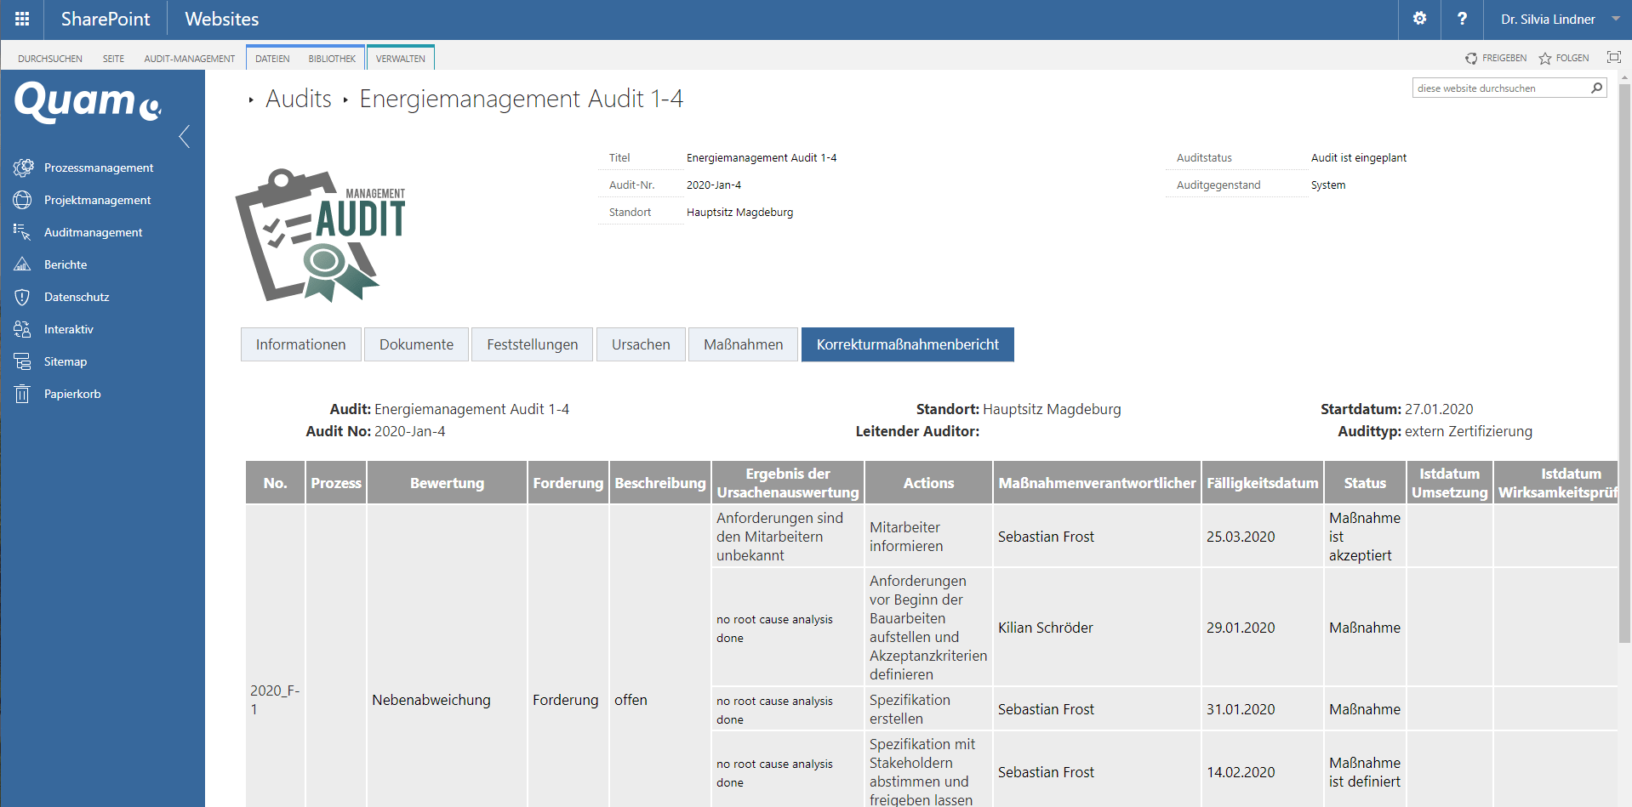
Task: Click the Datenschutz shield icon
Action: pyautogui.click(x=23, y=298)
